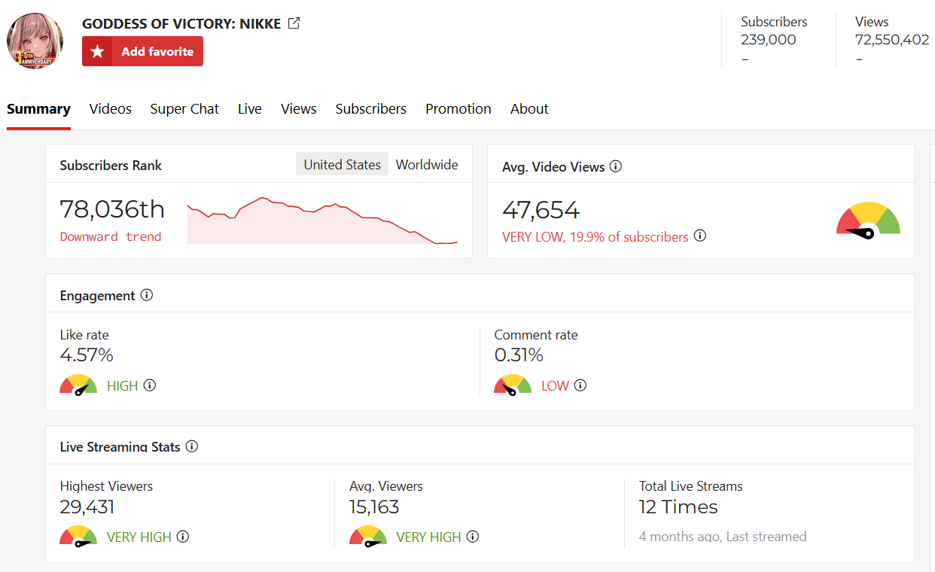Click the Total Live Streams label
Viewport: 935px width, 572px height.
point(691,486)
